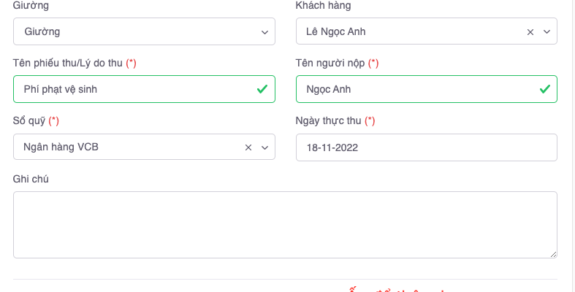Click the green checkmark in Ngọc Anh payer field
The width and height of the screenshot is (575, 292).
tap(544, 90)
